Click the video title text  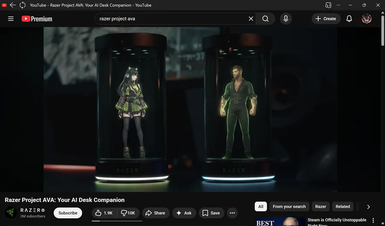pos(65,200)
